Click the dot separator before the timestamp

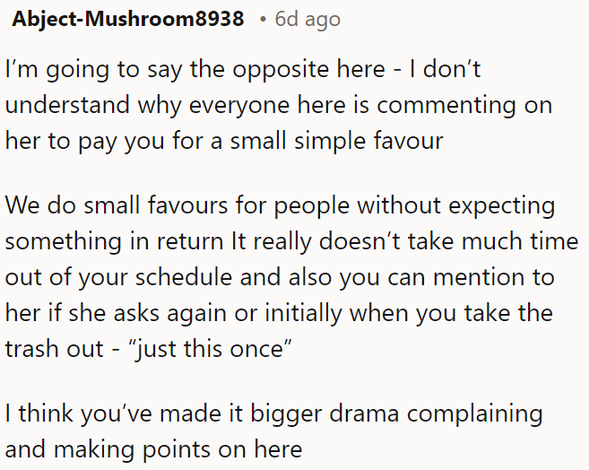click(x=263, y=20)
